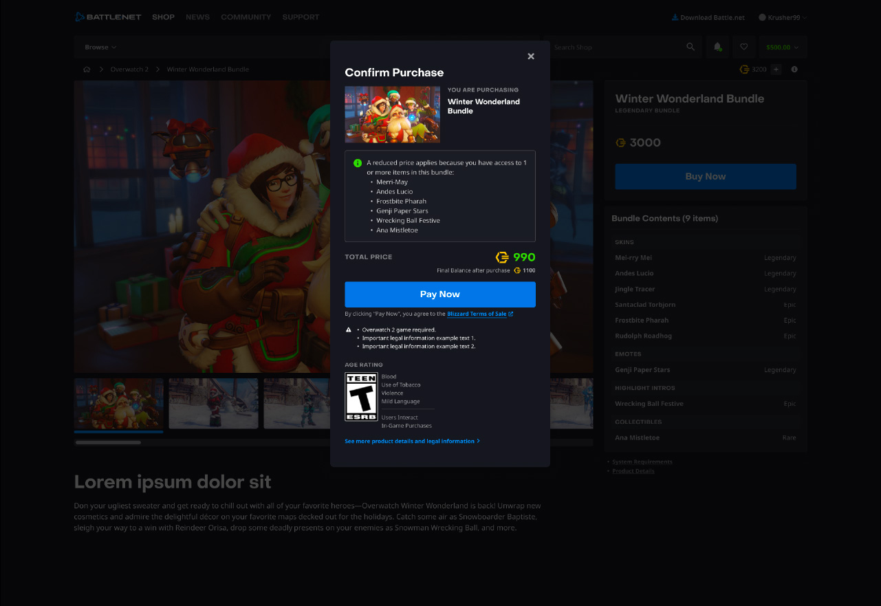Click the coin icon beside 3200 balance

(744, 69)
